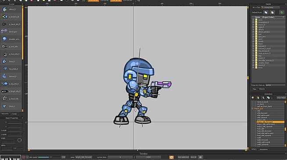Select the p_hand_idle_0 sprite row

pyautogui.click(x=11, y=24)
